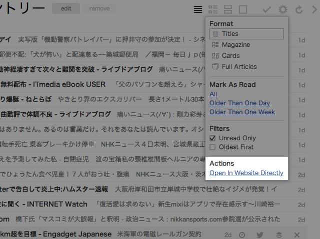Mark All as read link
Screen dimensions: 320x239
pyautogui.click(x=213, y=94)
